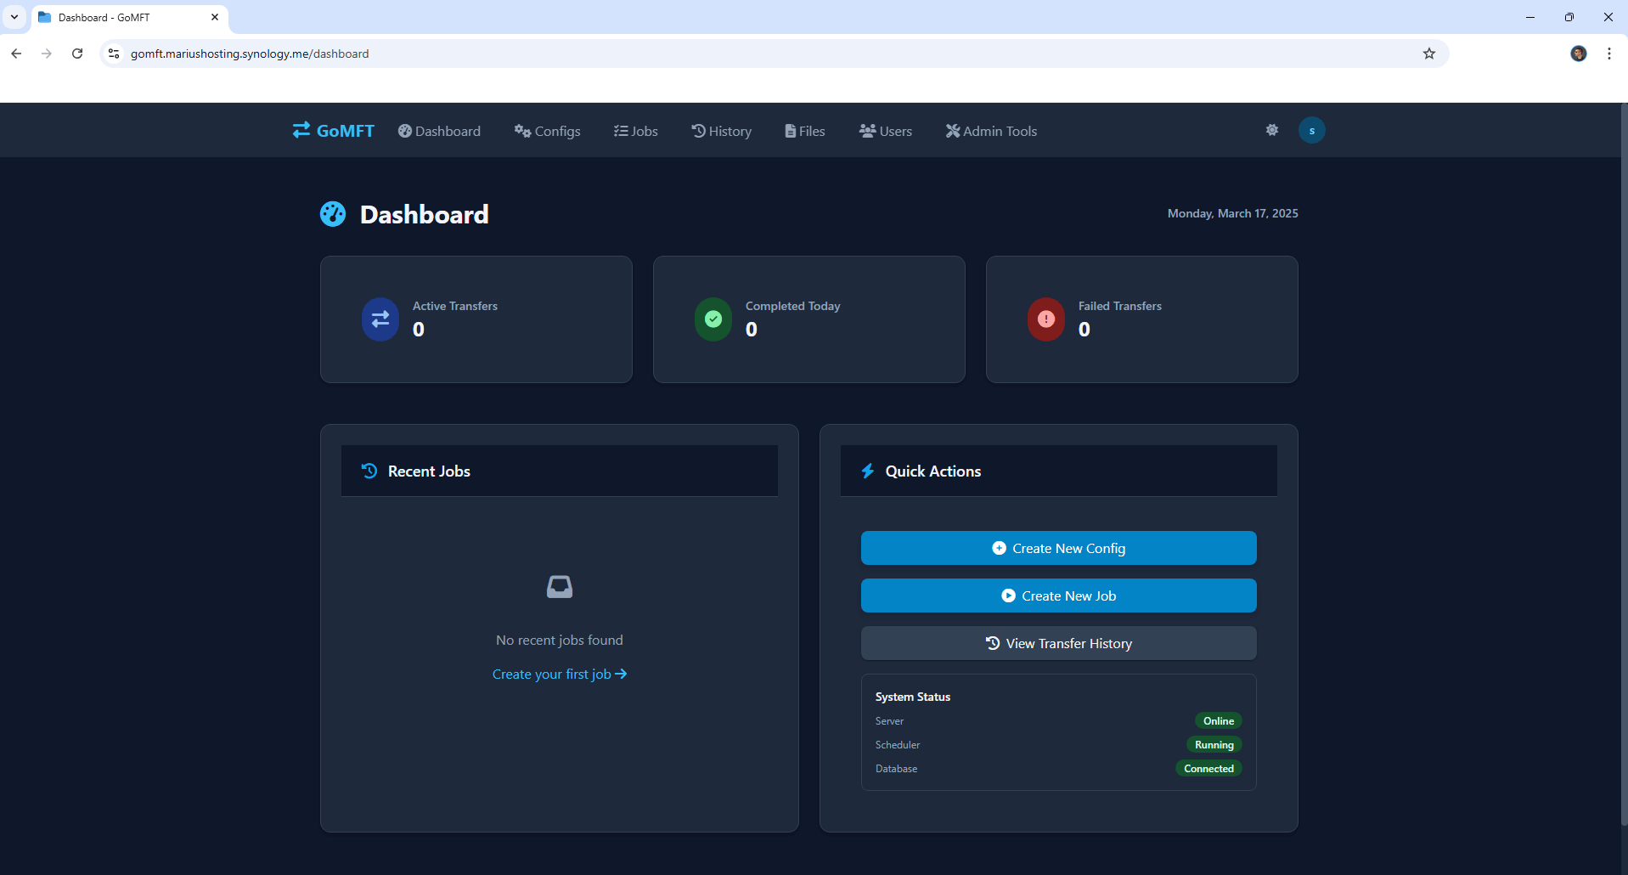Click the Failed Transfers alert icon

[1046, 319]
